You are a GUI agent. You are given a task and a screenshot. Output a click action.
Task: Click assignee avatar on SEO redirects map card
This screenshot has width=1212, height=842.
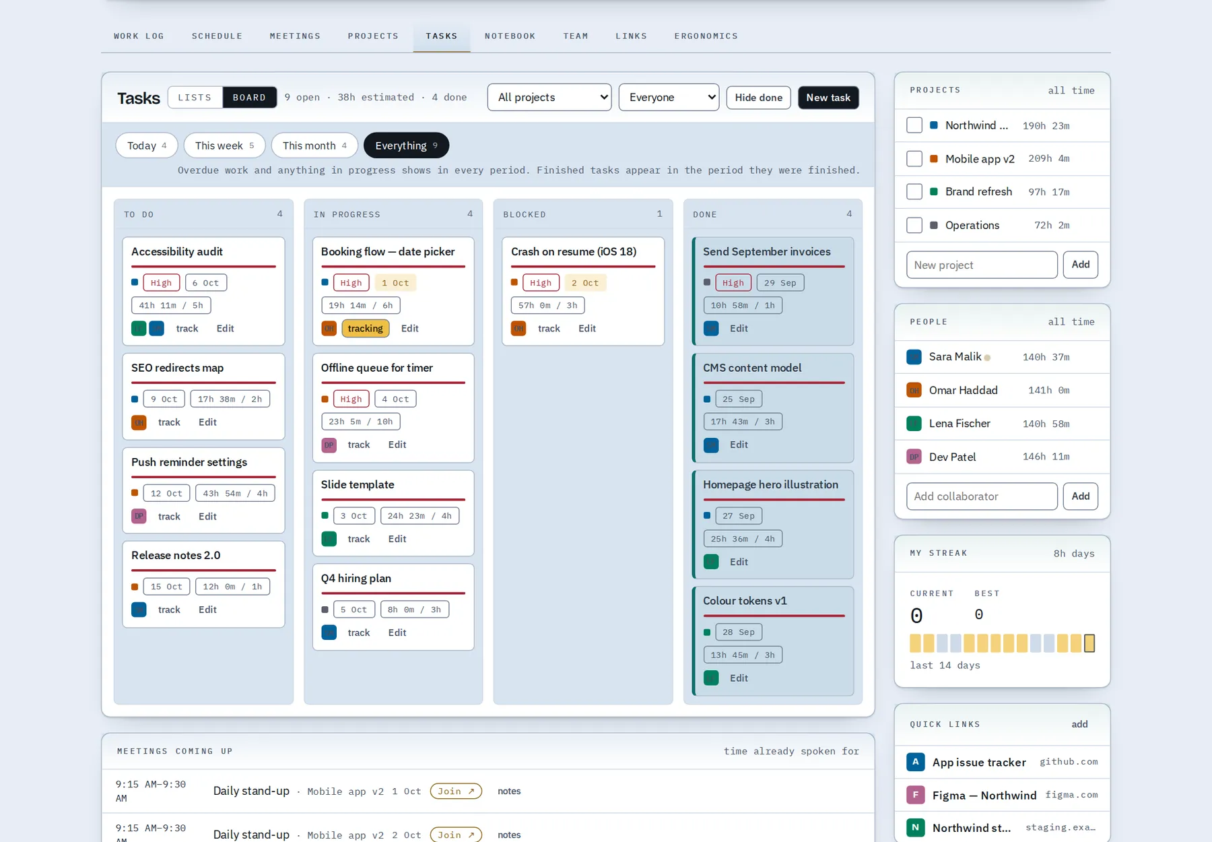click(139, 422)
